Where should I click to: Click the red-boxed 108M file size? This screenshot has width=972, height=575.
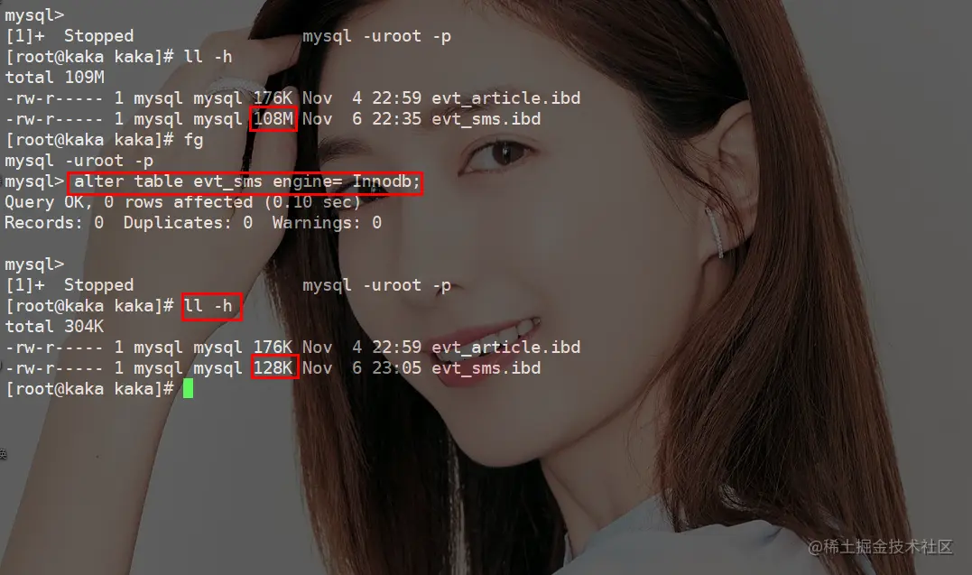point(273,118)
